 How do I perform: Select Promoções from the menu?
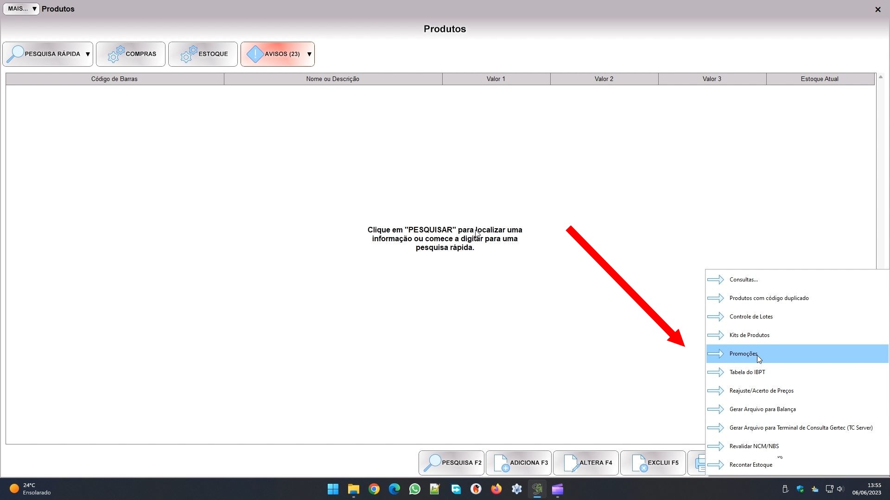point(743,354)
